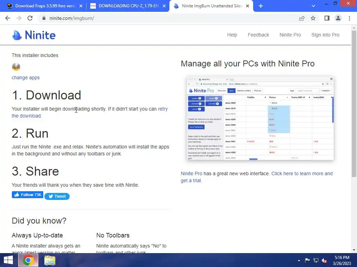Viewport: 357px width, 267px height.
Task: Open a new browser tab
Action: pyautogui.click(x=261, y=6)
